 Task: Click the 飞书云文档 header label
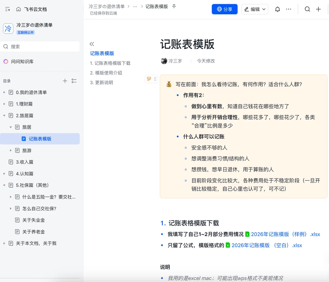pos(35,9)
